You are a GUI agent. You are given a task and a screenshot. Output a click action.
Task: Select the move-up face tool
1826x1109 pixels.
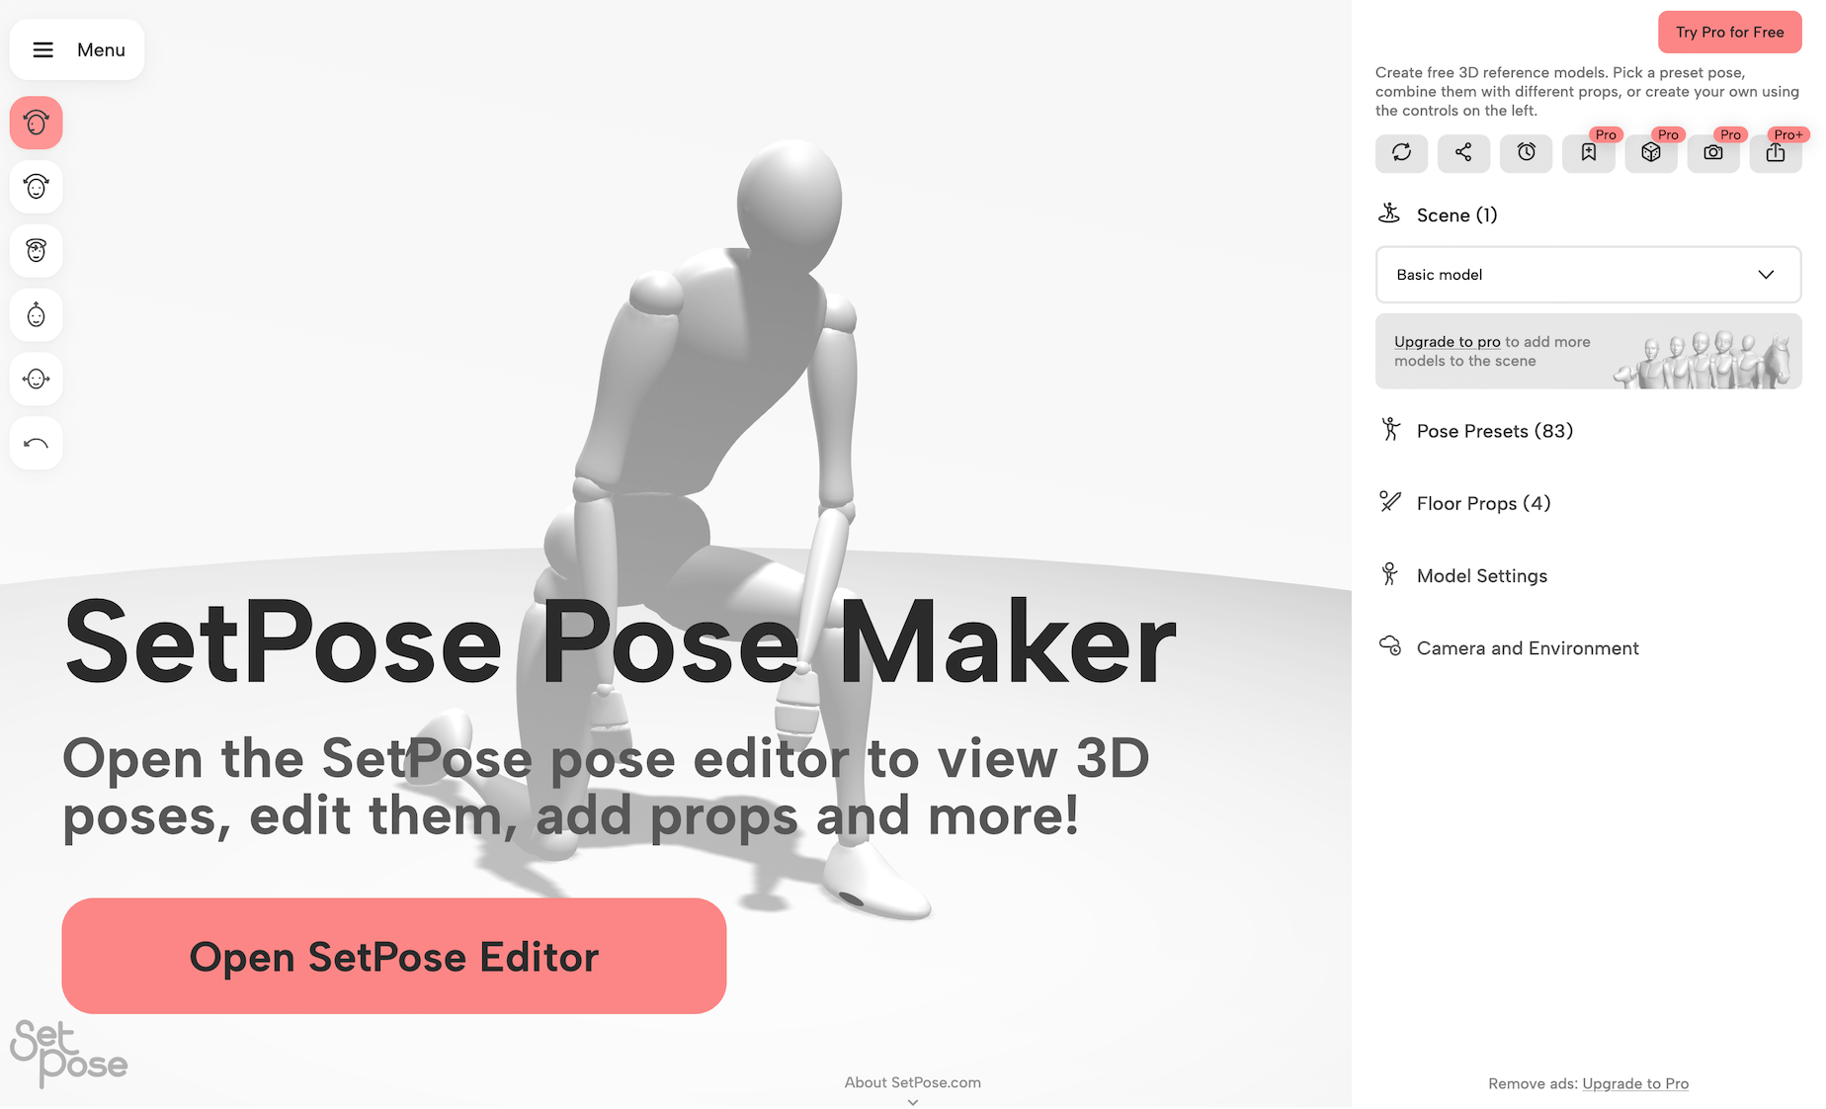(x=37, y=315)
